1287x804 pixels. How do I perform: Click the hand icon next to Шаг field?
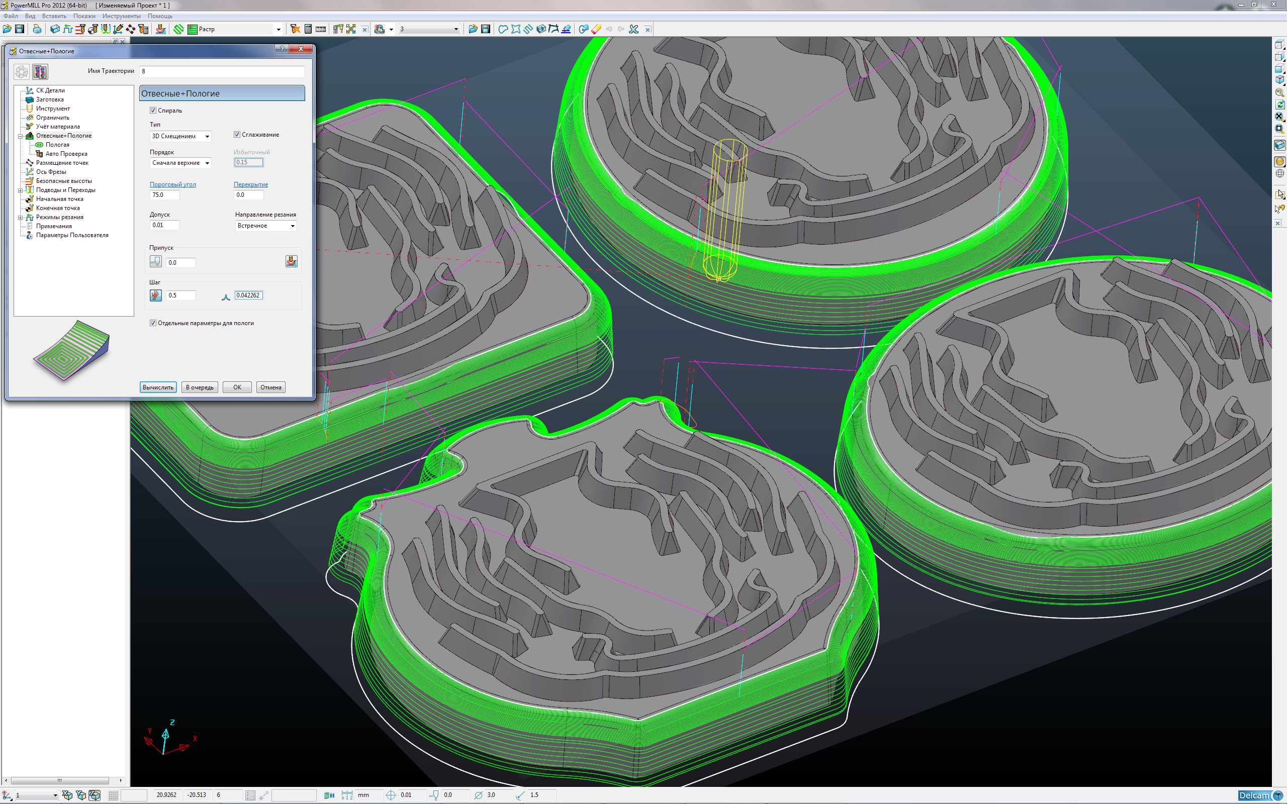click(x=156, y=295)
